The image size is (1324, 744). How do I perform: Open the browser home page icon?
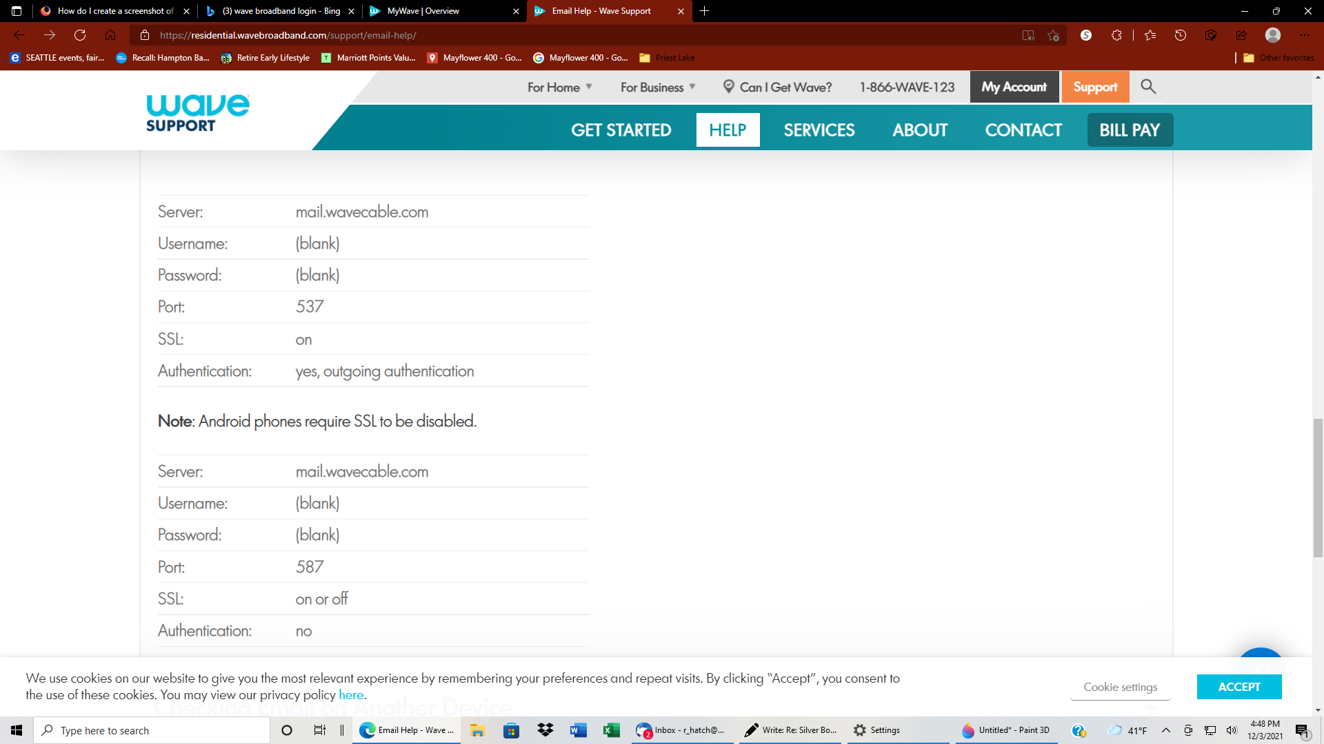coord(110,35)
